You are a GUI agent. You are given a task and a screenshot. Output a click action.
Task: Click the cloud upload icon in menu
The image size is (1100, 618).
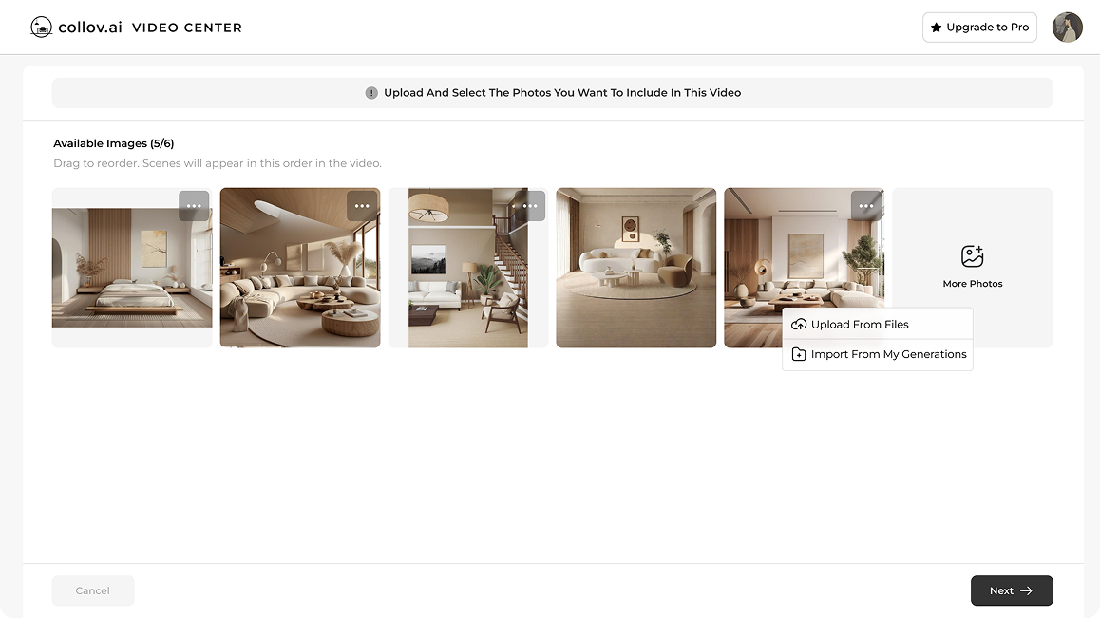pyautogui.click(x=798, y=324)
